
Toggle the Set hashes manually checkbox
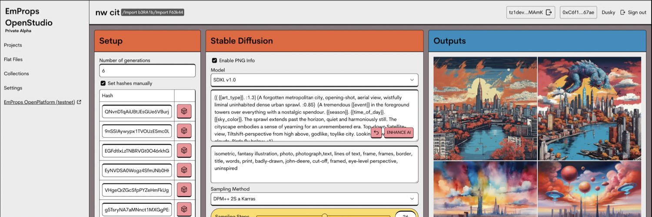click(x=103, y=83)
